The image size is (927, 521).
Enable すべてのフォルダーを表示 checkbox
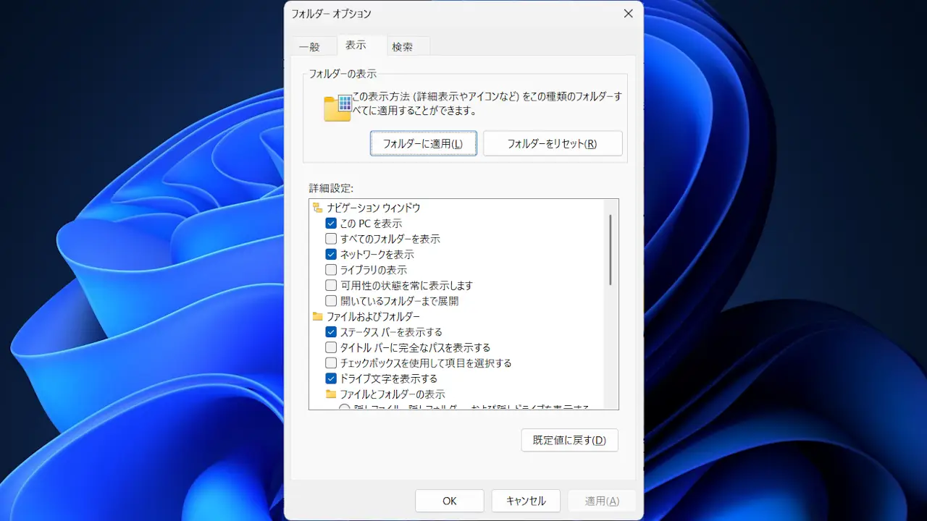[x=331, y=239]
